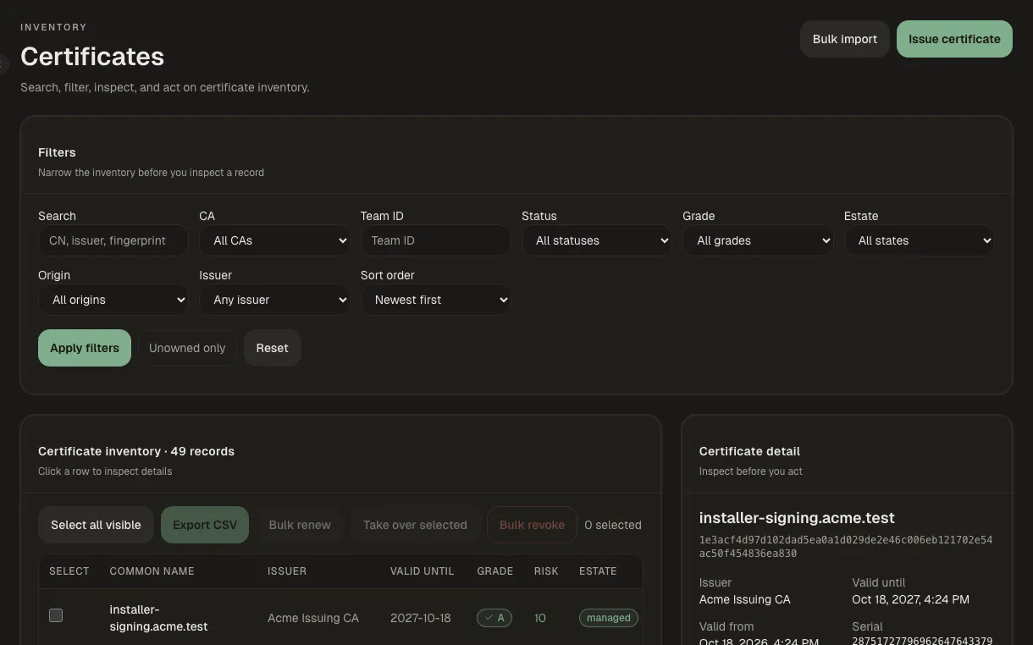Click Bulk renew button
This screenshot has height=645, width=1033.
[300, 525]
